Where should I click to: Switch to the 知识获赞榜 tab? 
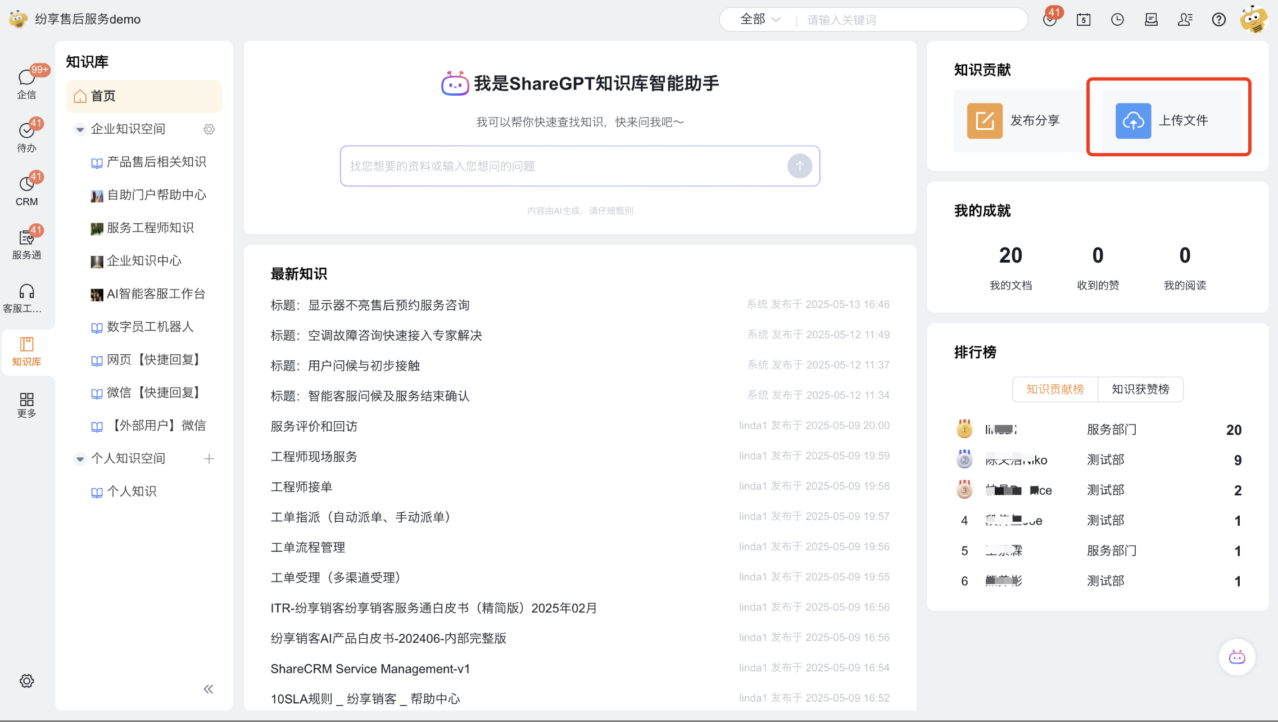(1140, 389)
